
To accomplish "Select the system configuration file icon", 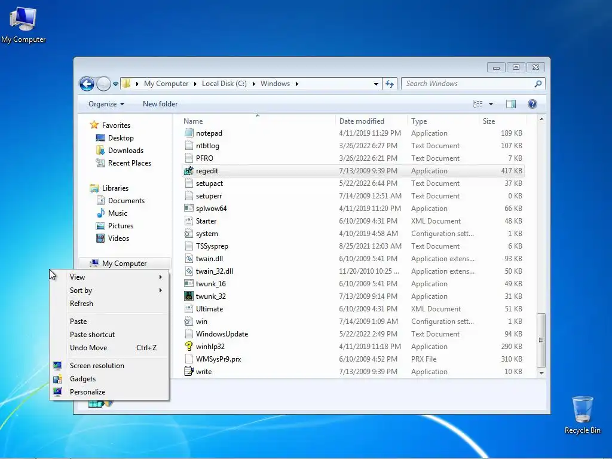I will tap(189, 234).
